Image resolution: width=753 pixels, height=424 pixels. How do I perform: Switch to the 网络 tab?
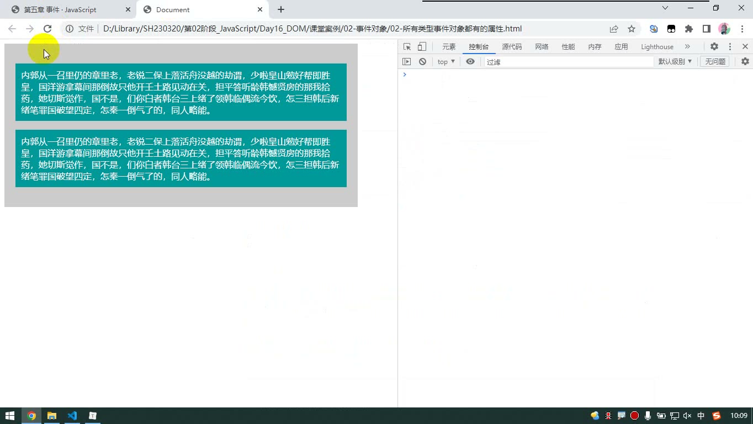click(x=542, y=47)
